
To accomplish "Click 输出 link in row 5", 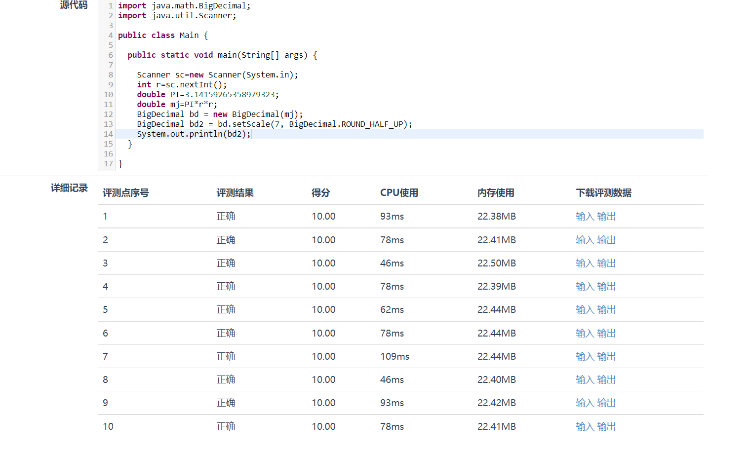I will [x=606, y=310].
